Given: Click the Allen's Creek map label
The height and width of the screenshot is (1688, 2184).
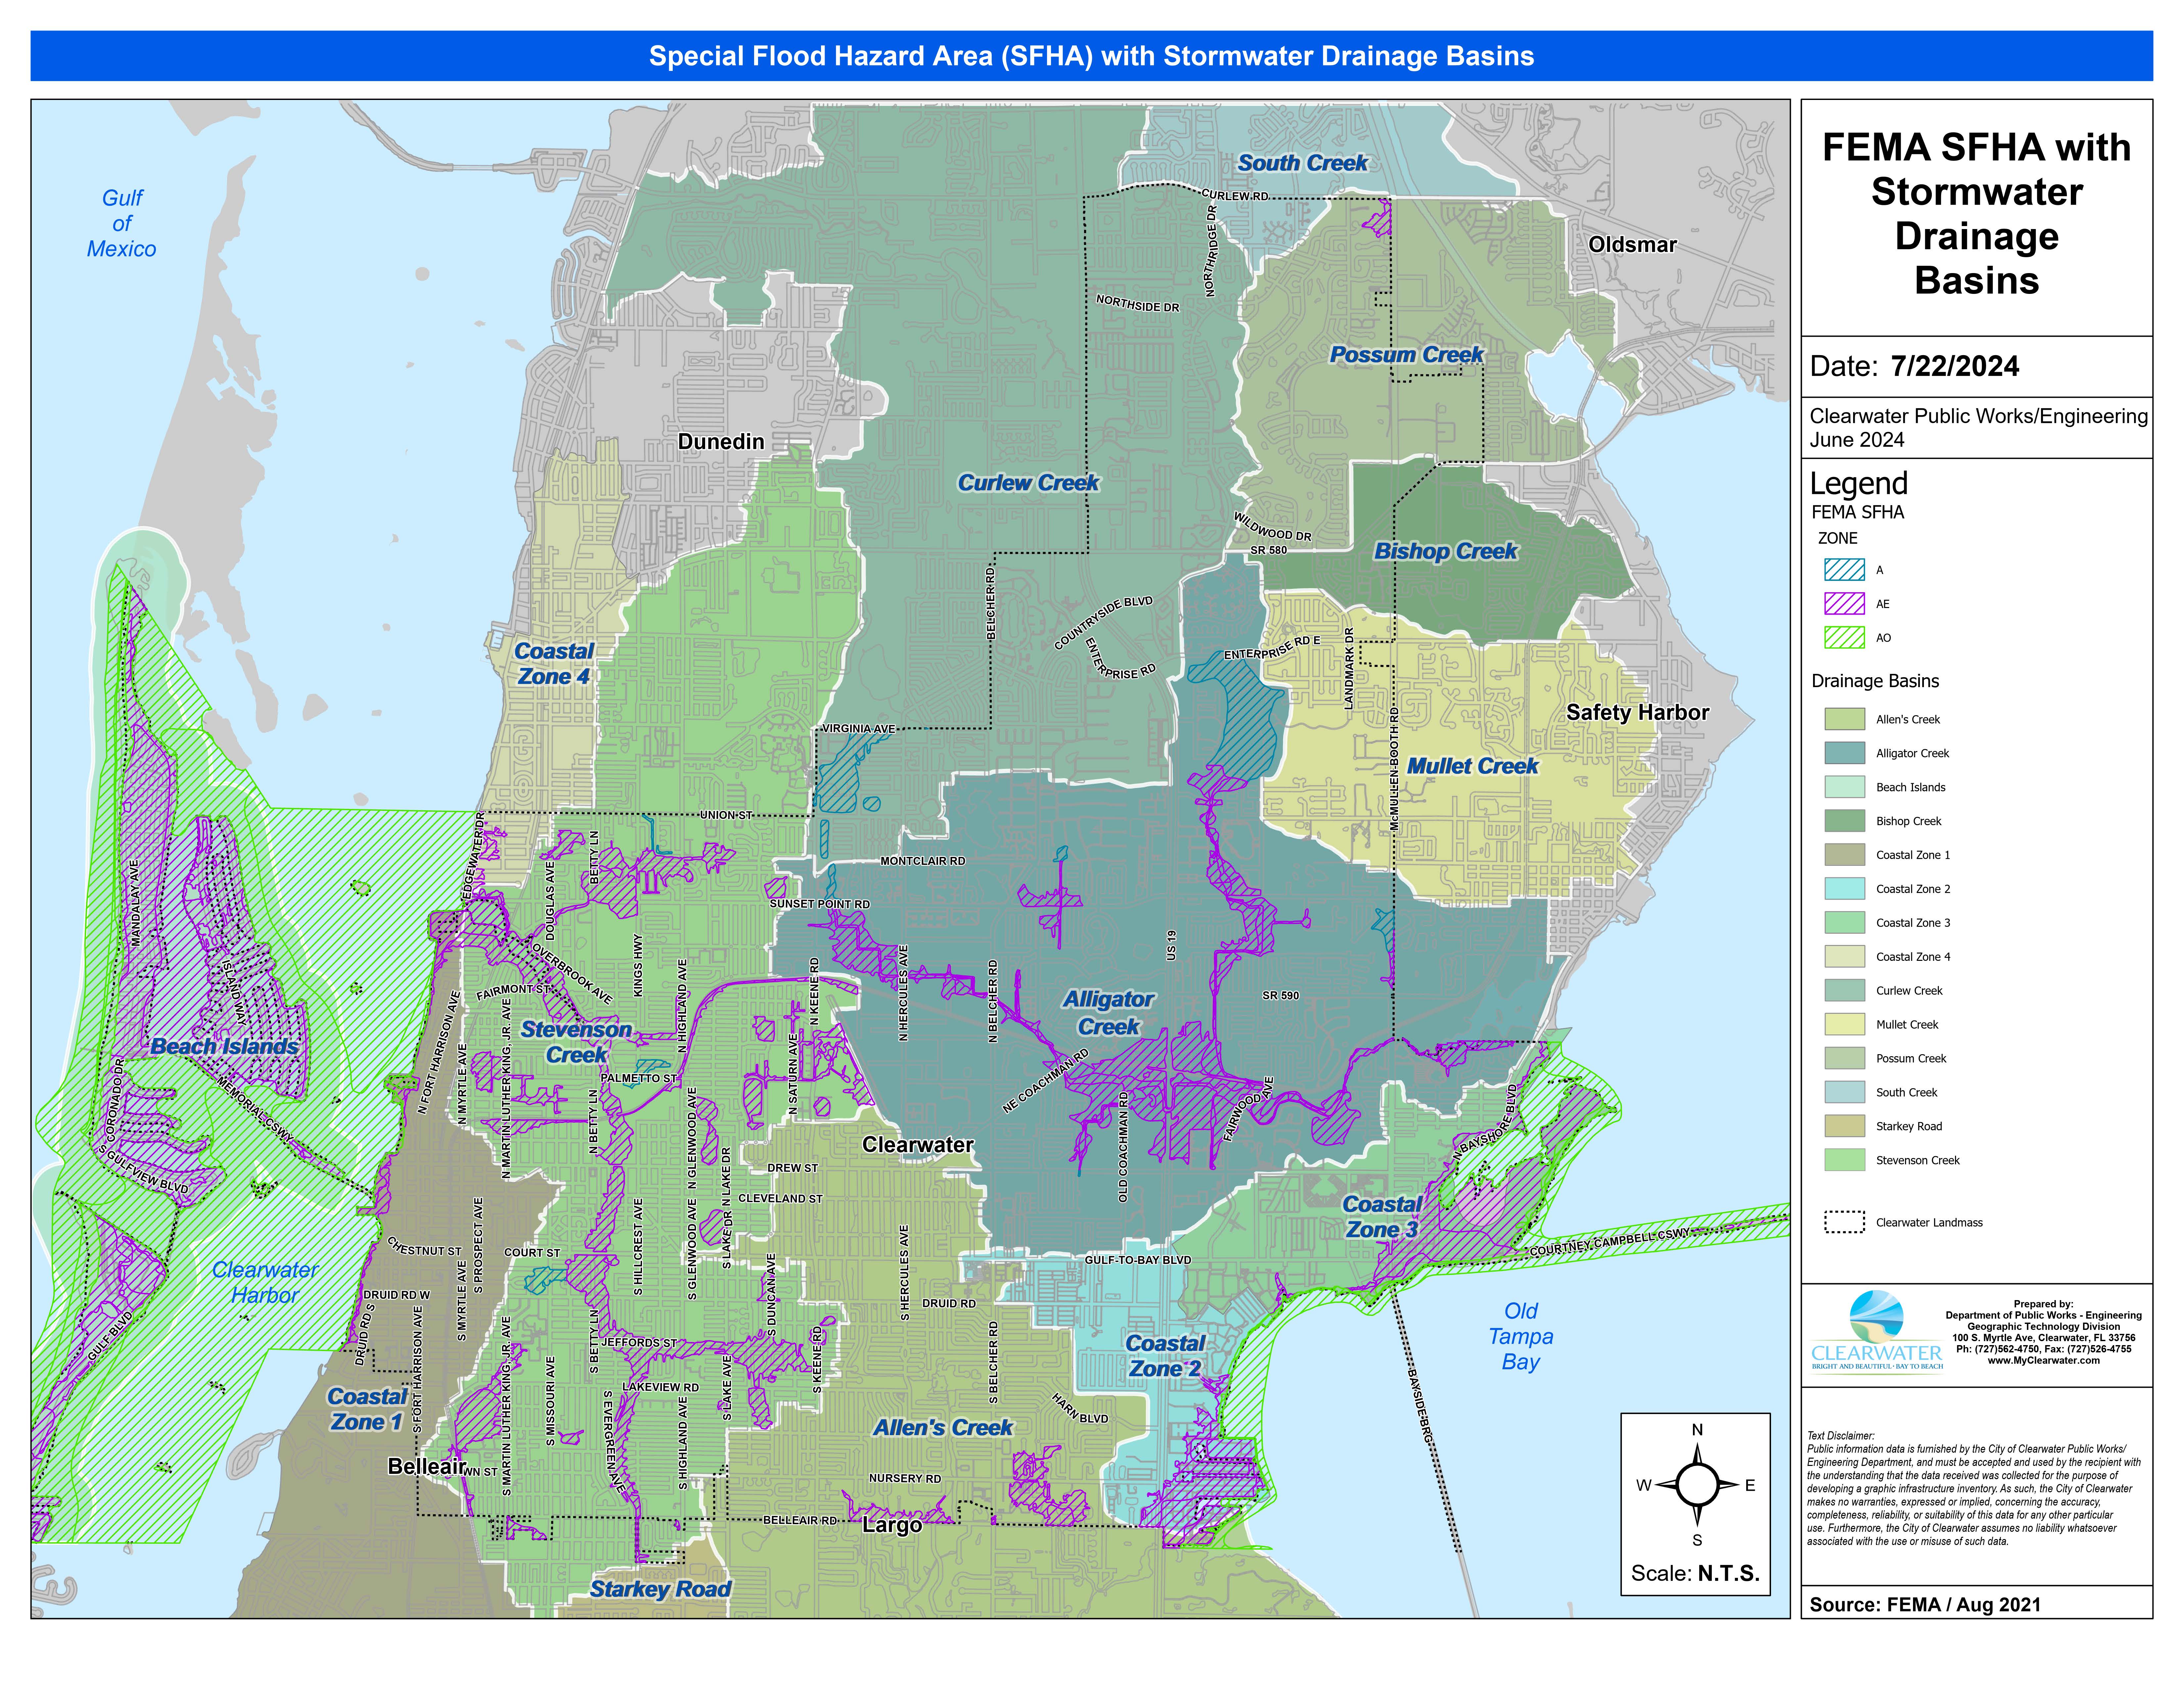Looking at the screenshot, I should [x=943, y=1428].
